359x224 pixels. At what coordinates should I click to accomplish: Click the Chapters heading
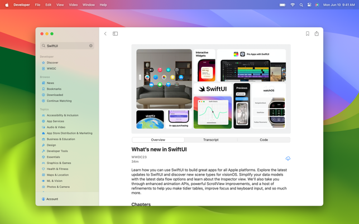[141, 204]
